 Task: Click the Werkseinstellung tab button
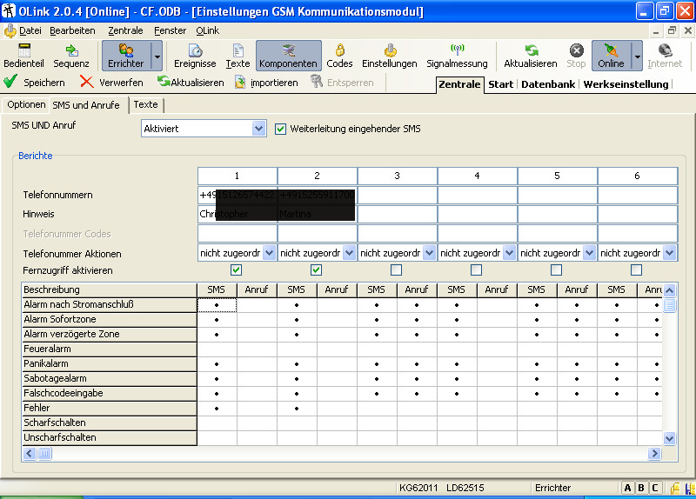(626, 84)
